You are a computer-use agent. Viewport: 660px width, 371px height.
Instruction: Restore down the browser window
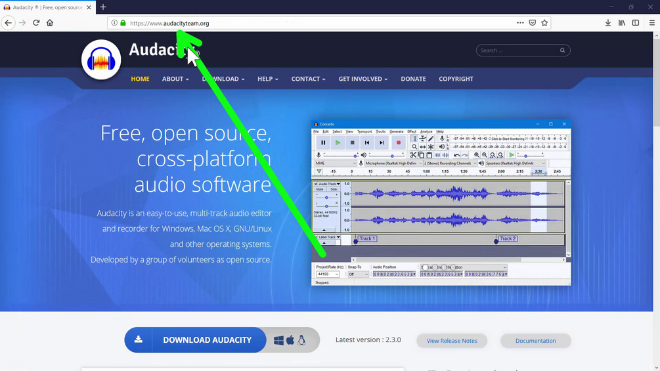[x=631, y=7]
